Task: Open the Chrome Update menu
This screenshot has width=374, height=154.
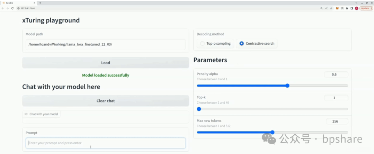Action: 366,8
